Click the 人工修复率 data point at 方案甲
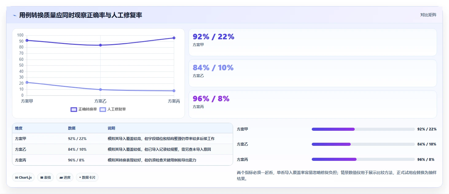The image size is (449, 194). 27,82
